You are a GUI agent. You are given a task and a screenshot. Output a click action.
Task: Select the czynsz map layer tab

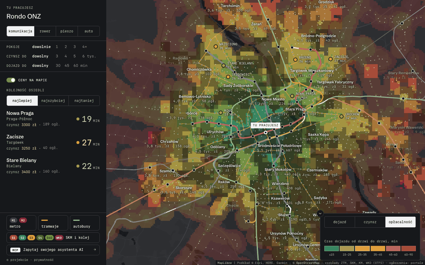click(x=370, y=222)
